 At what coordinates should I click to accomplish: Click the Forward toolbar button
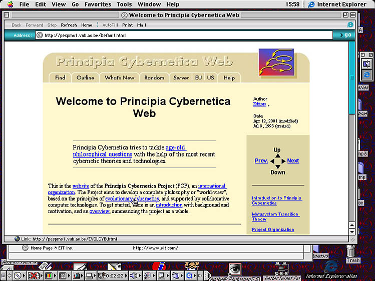click(35, 25)
